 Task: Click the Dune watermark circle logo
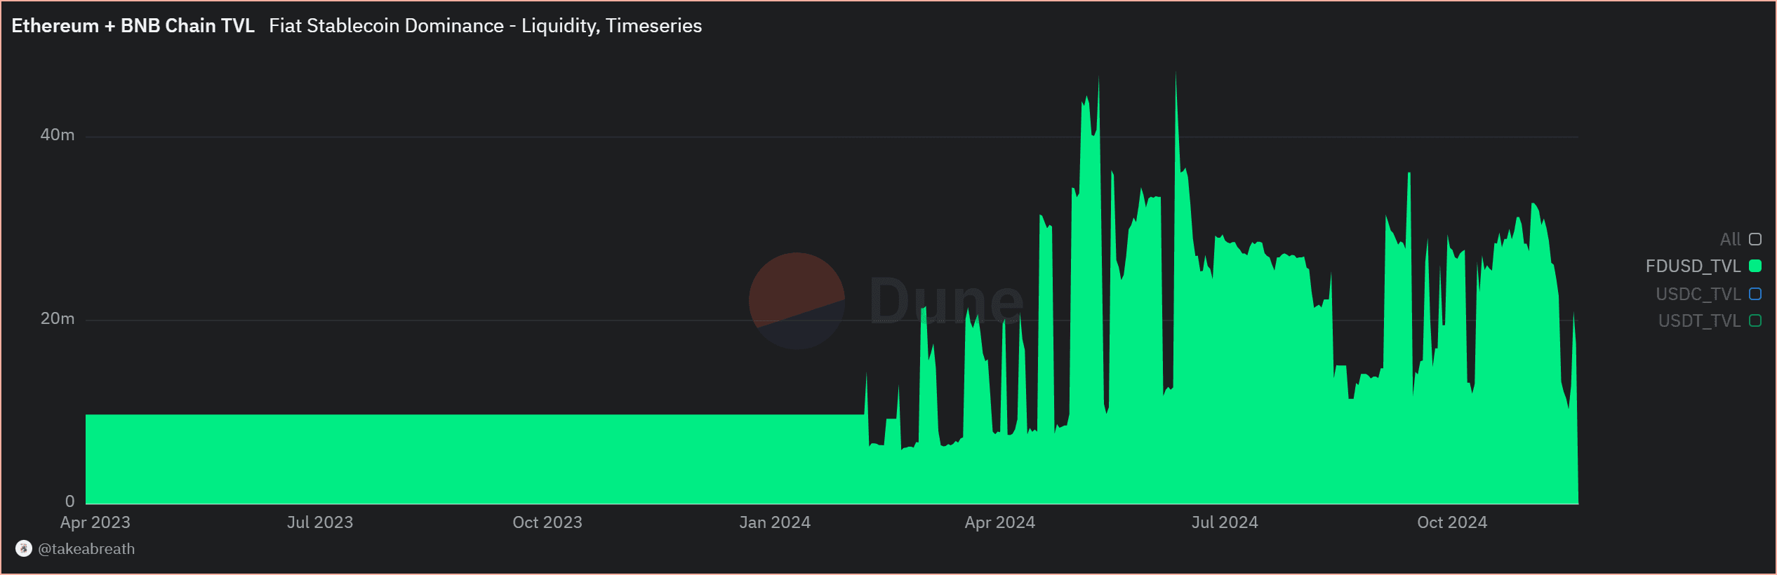click(x=797, y=301)
